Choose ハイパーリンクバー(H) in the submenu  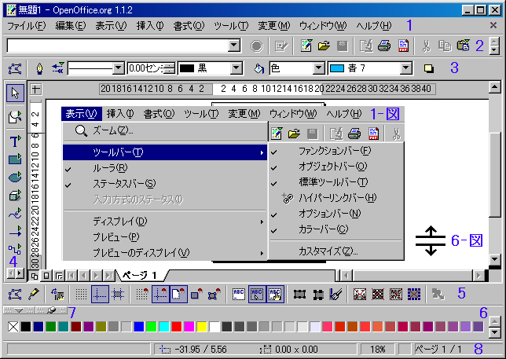coord(336,198)
